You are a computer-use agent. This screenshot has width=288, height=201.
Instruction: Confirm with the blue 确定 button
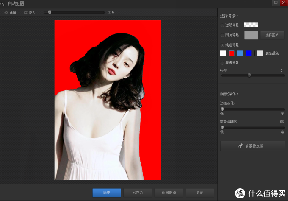click(107, 193)
